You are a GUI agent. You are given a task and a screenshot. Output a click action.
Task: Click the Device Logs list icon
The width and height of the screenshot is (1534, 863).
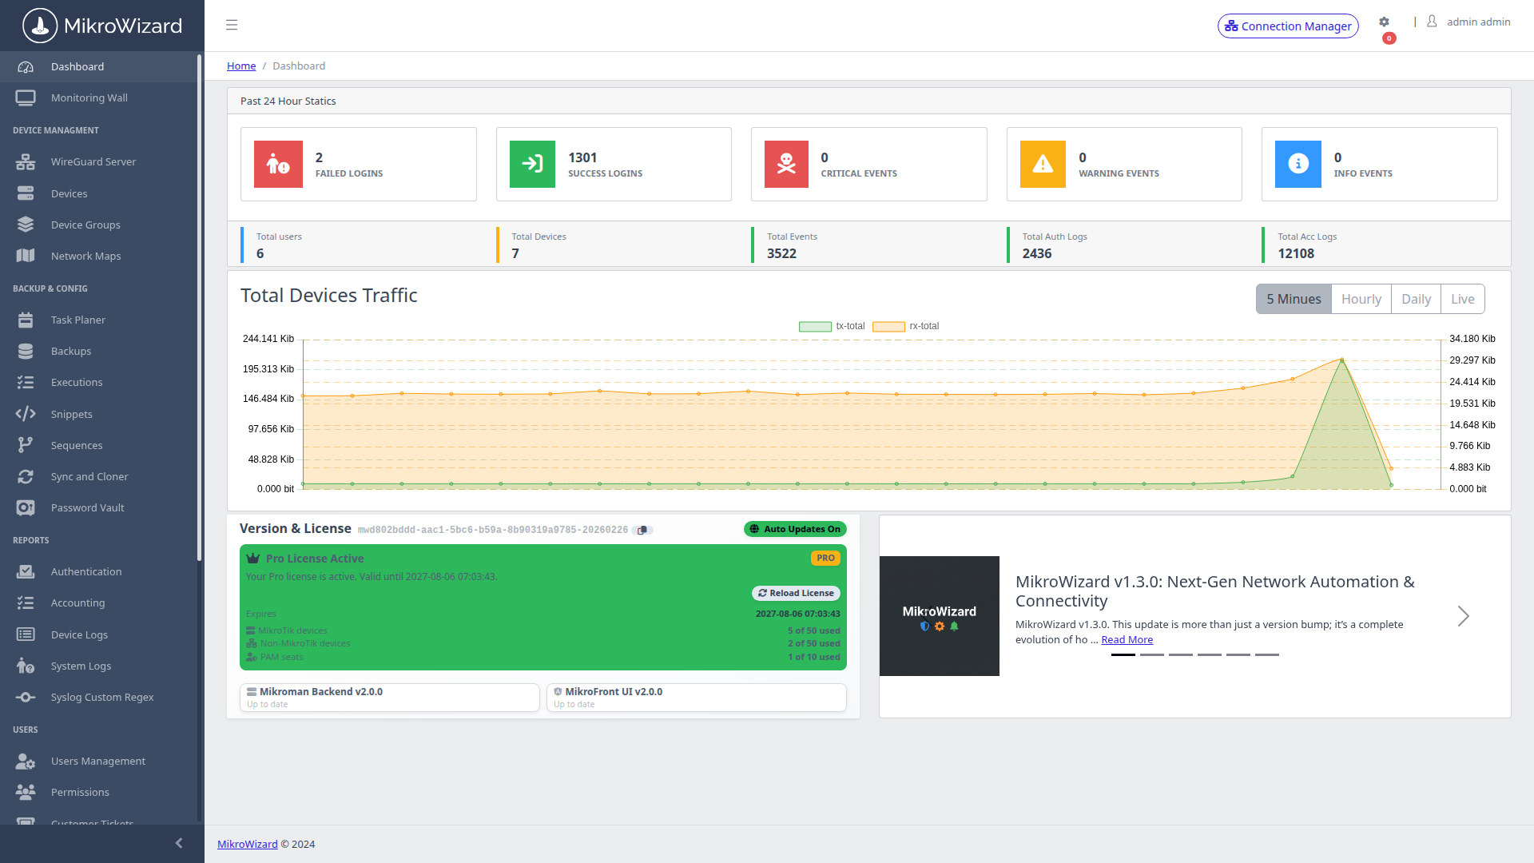click(26, 634)
